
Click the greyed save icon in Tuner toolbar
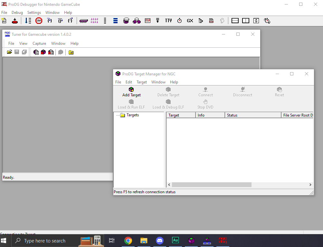[17, 52]
